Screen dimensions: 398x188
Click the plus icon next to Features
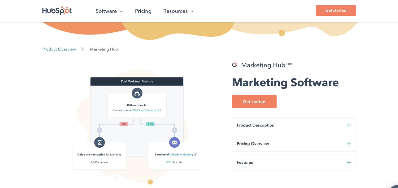tap(349, 163)
